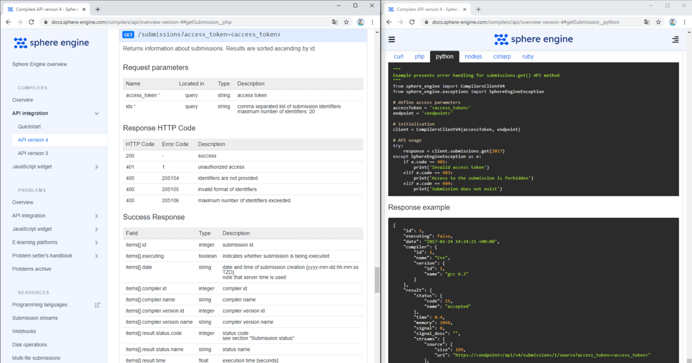Open Programming languages resource link

click(x=40, y=305)
